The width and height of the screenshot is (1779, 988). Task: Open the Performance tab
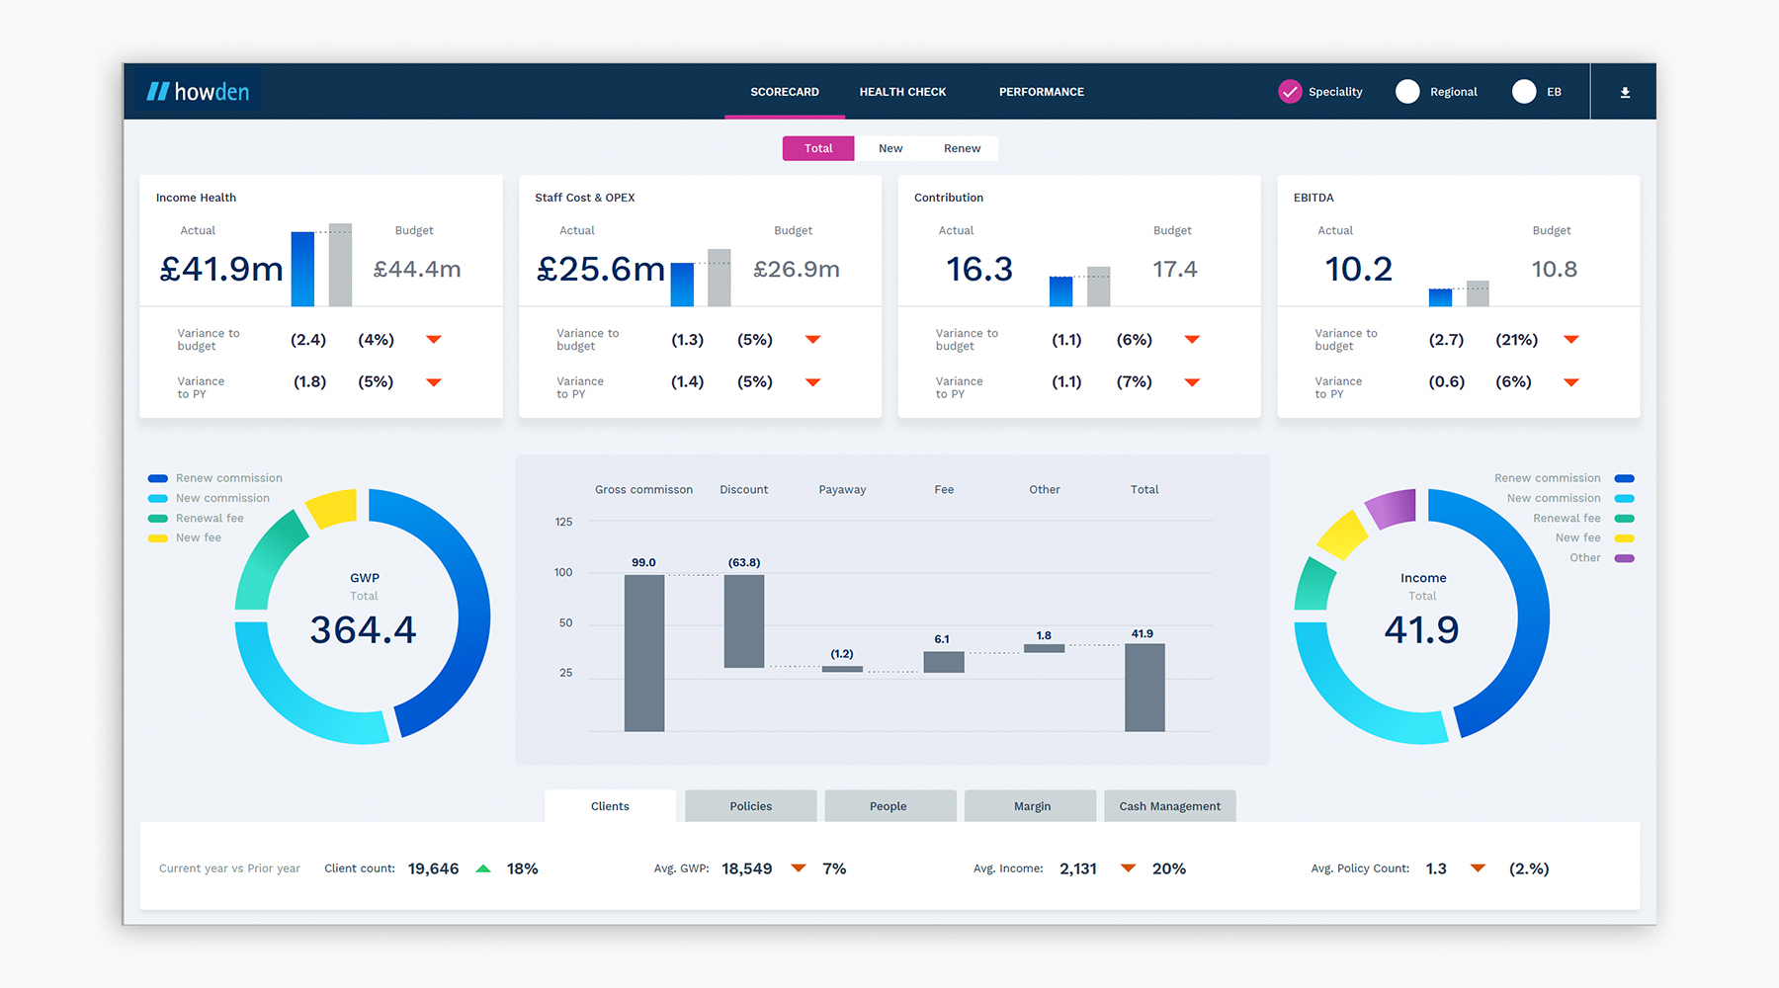[x=1042, y=92]
